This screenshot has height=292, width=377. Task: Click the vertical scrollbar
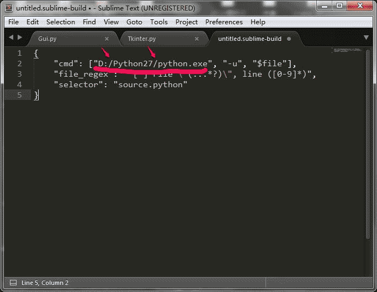368,144
